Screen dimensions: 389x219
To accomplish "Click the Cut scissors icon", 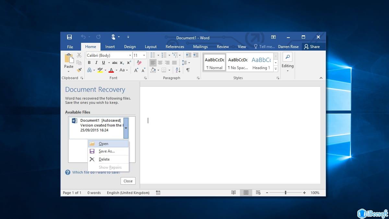I will coord(79,55).
